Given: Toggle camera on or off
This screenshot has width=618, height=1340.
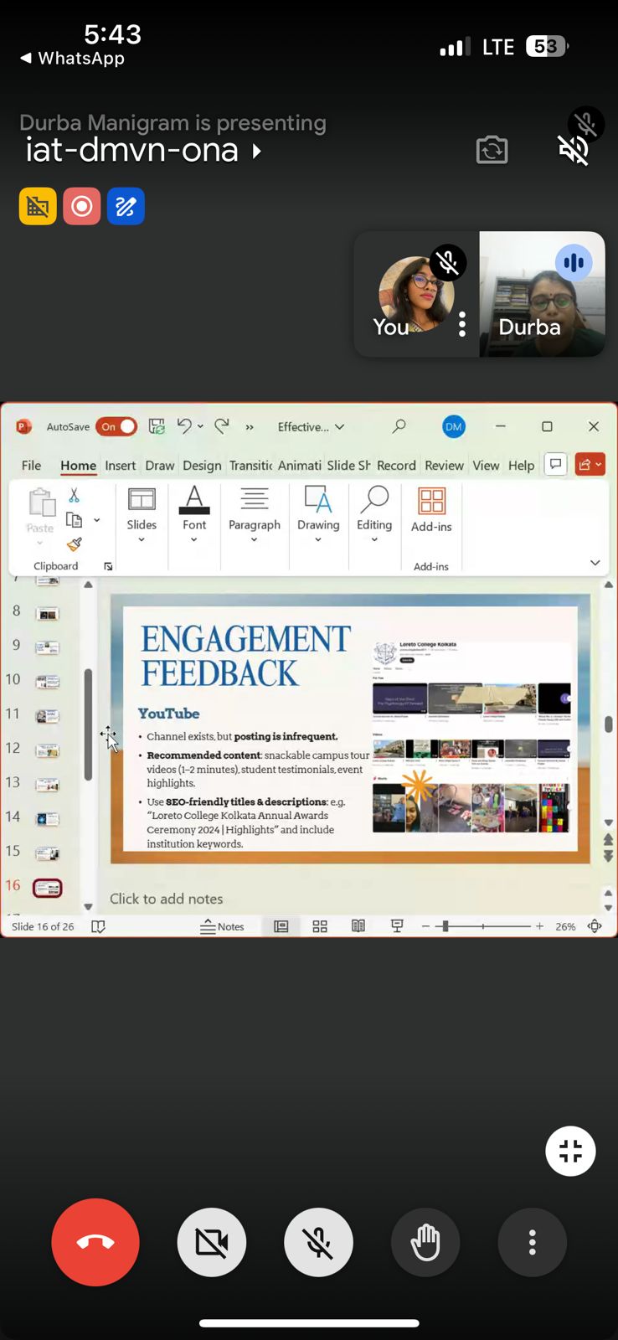Looking at the screenshot, I should click(x=212, y=1242).
